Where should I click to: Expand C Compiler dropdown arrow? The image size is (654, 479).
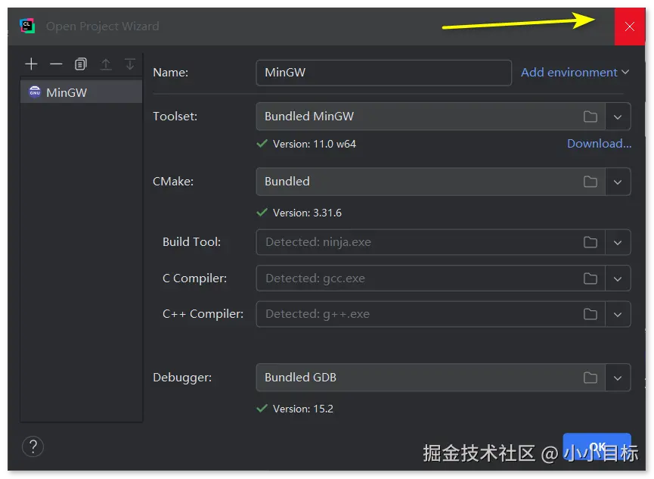618,278
